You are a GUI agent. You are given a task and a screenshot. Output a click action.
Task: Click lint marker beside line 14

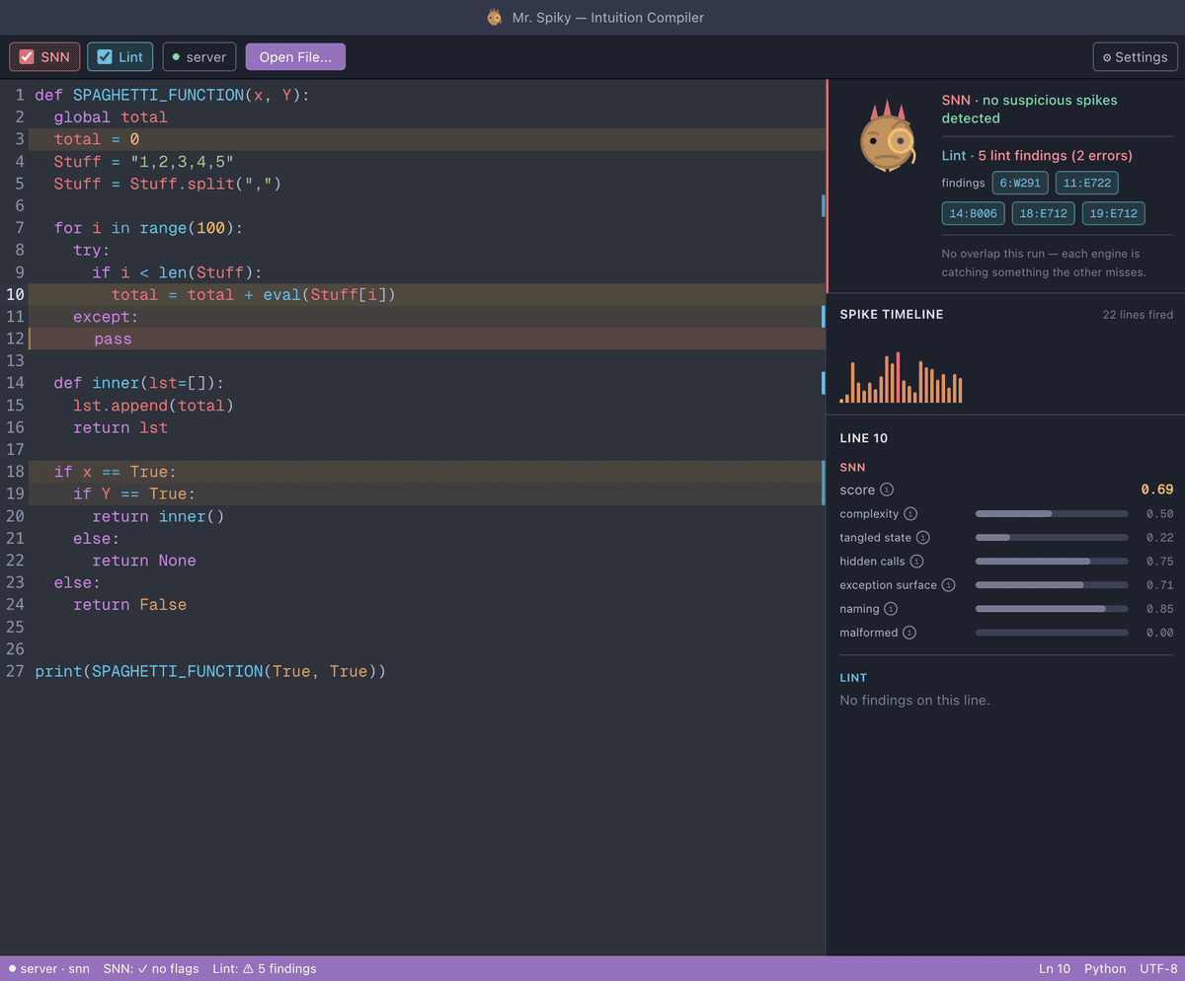(x=823, y=383)
